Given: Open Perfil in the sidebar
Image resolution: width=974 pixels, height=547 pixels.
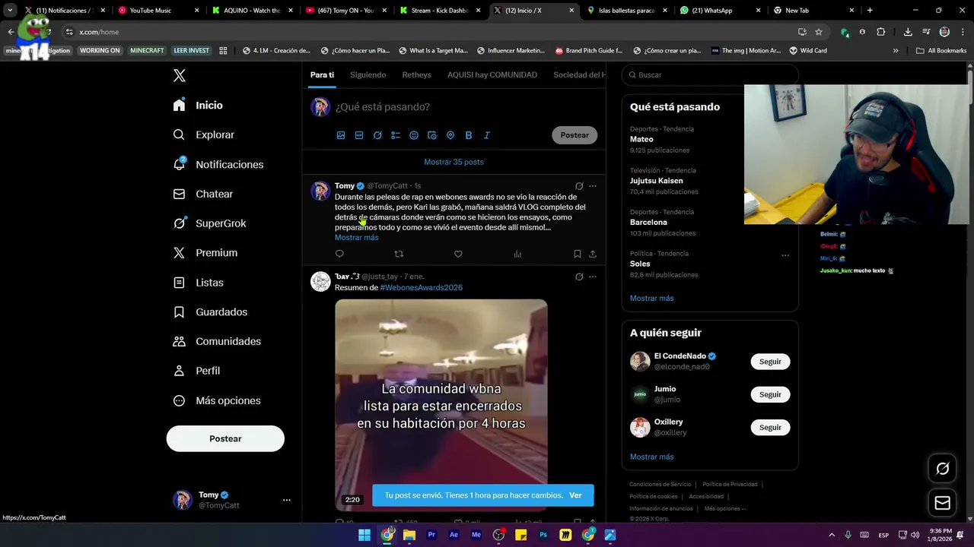Looking at the screenshot, I should click(x=196, y=371).
